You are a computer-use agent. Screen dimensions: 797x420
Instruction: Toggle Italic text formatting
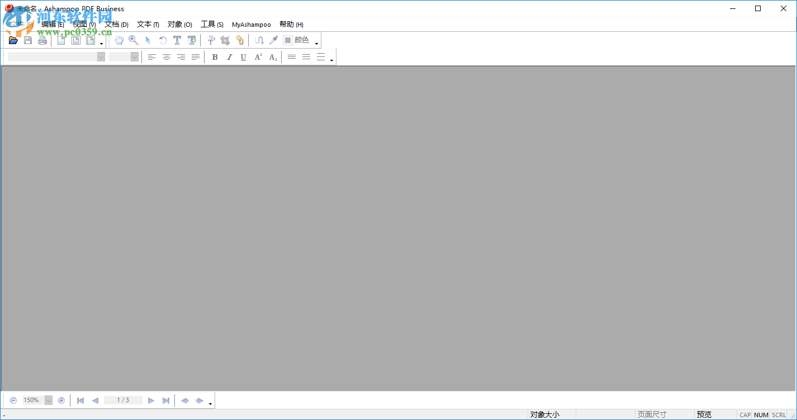pos(229,57)
